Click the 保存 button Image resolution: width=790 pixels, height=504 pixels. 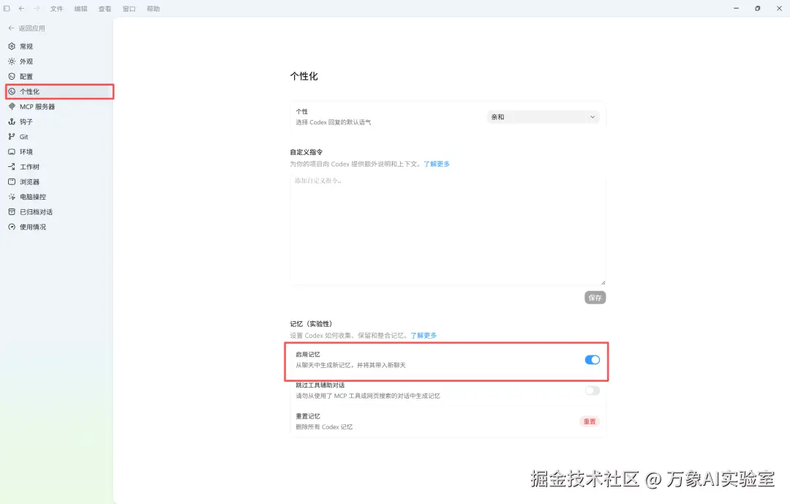click(595, 298)
